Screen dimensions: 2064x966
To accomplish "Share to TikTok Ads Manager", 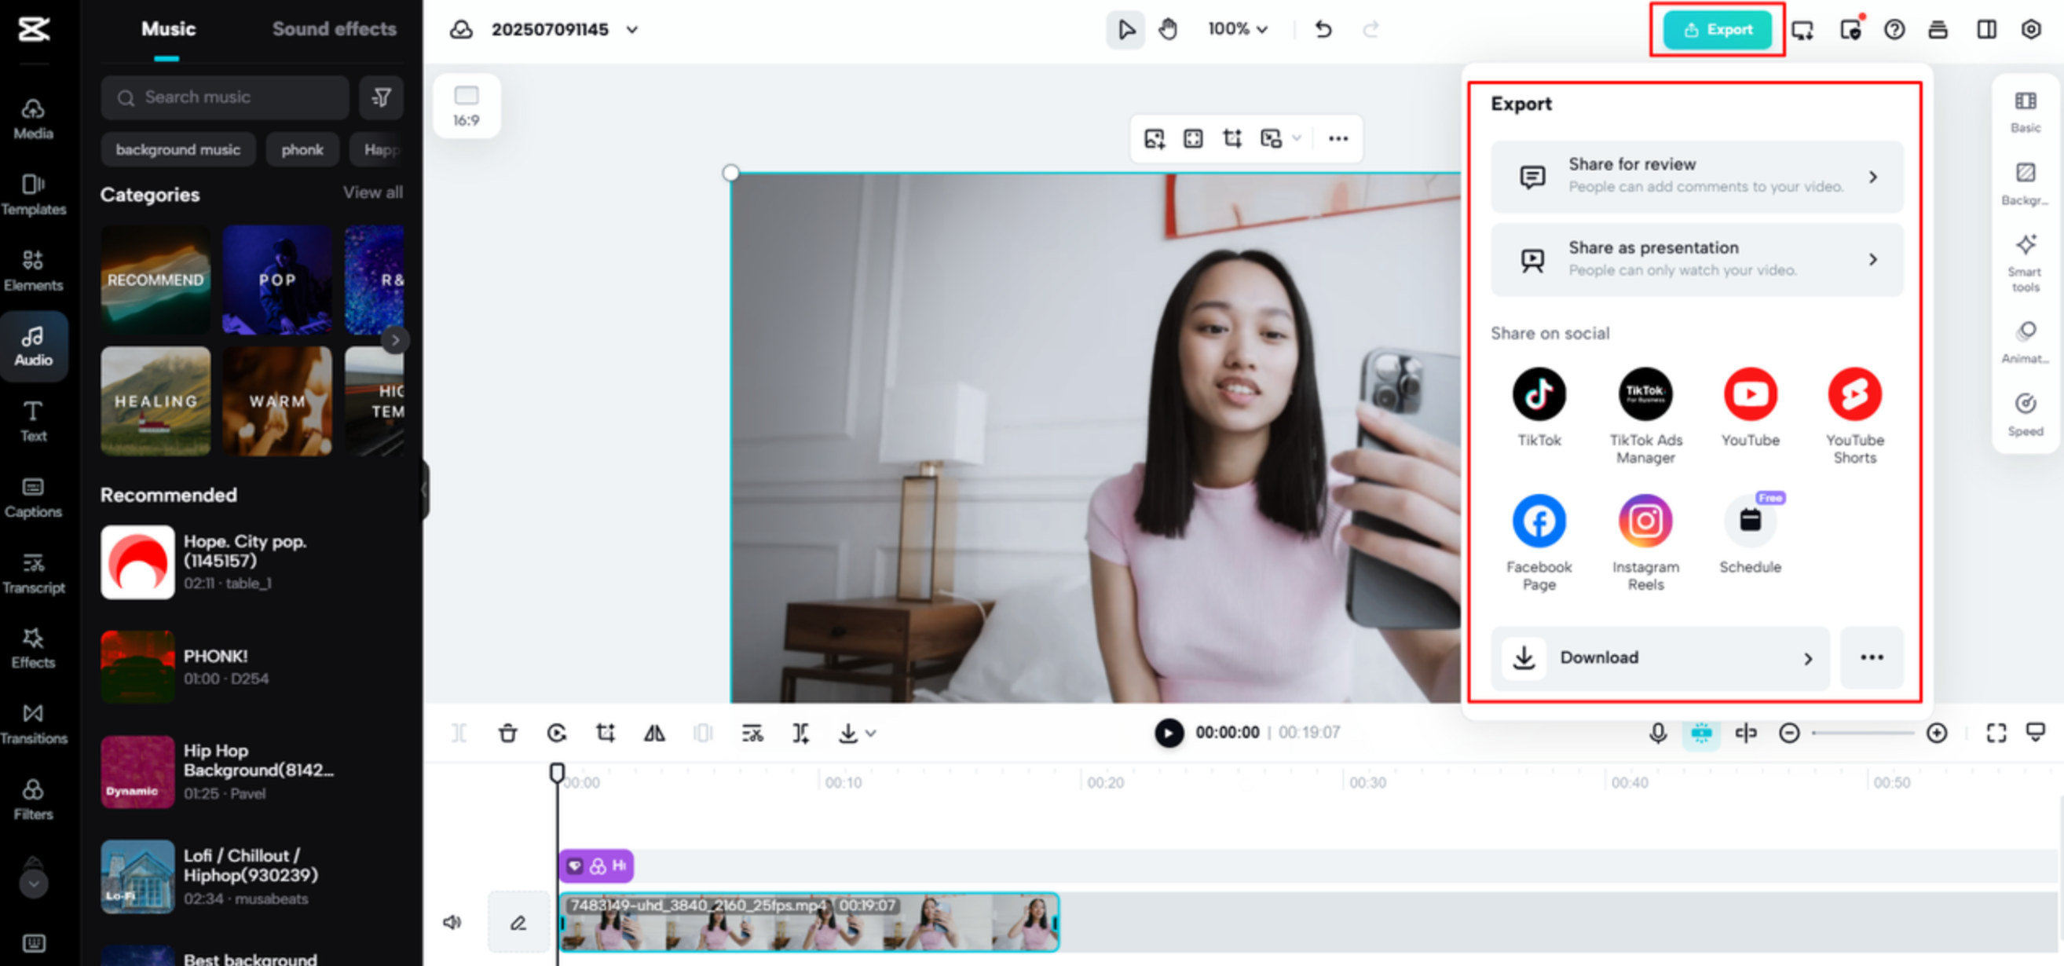I will tap(1645, 415).
